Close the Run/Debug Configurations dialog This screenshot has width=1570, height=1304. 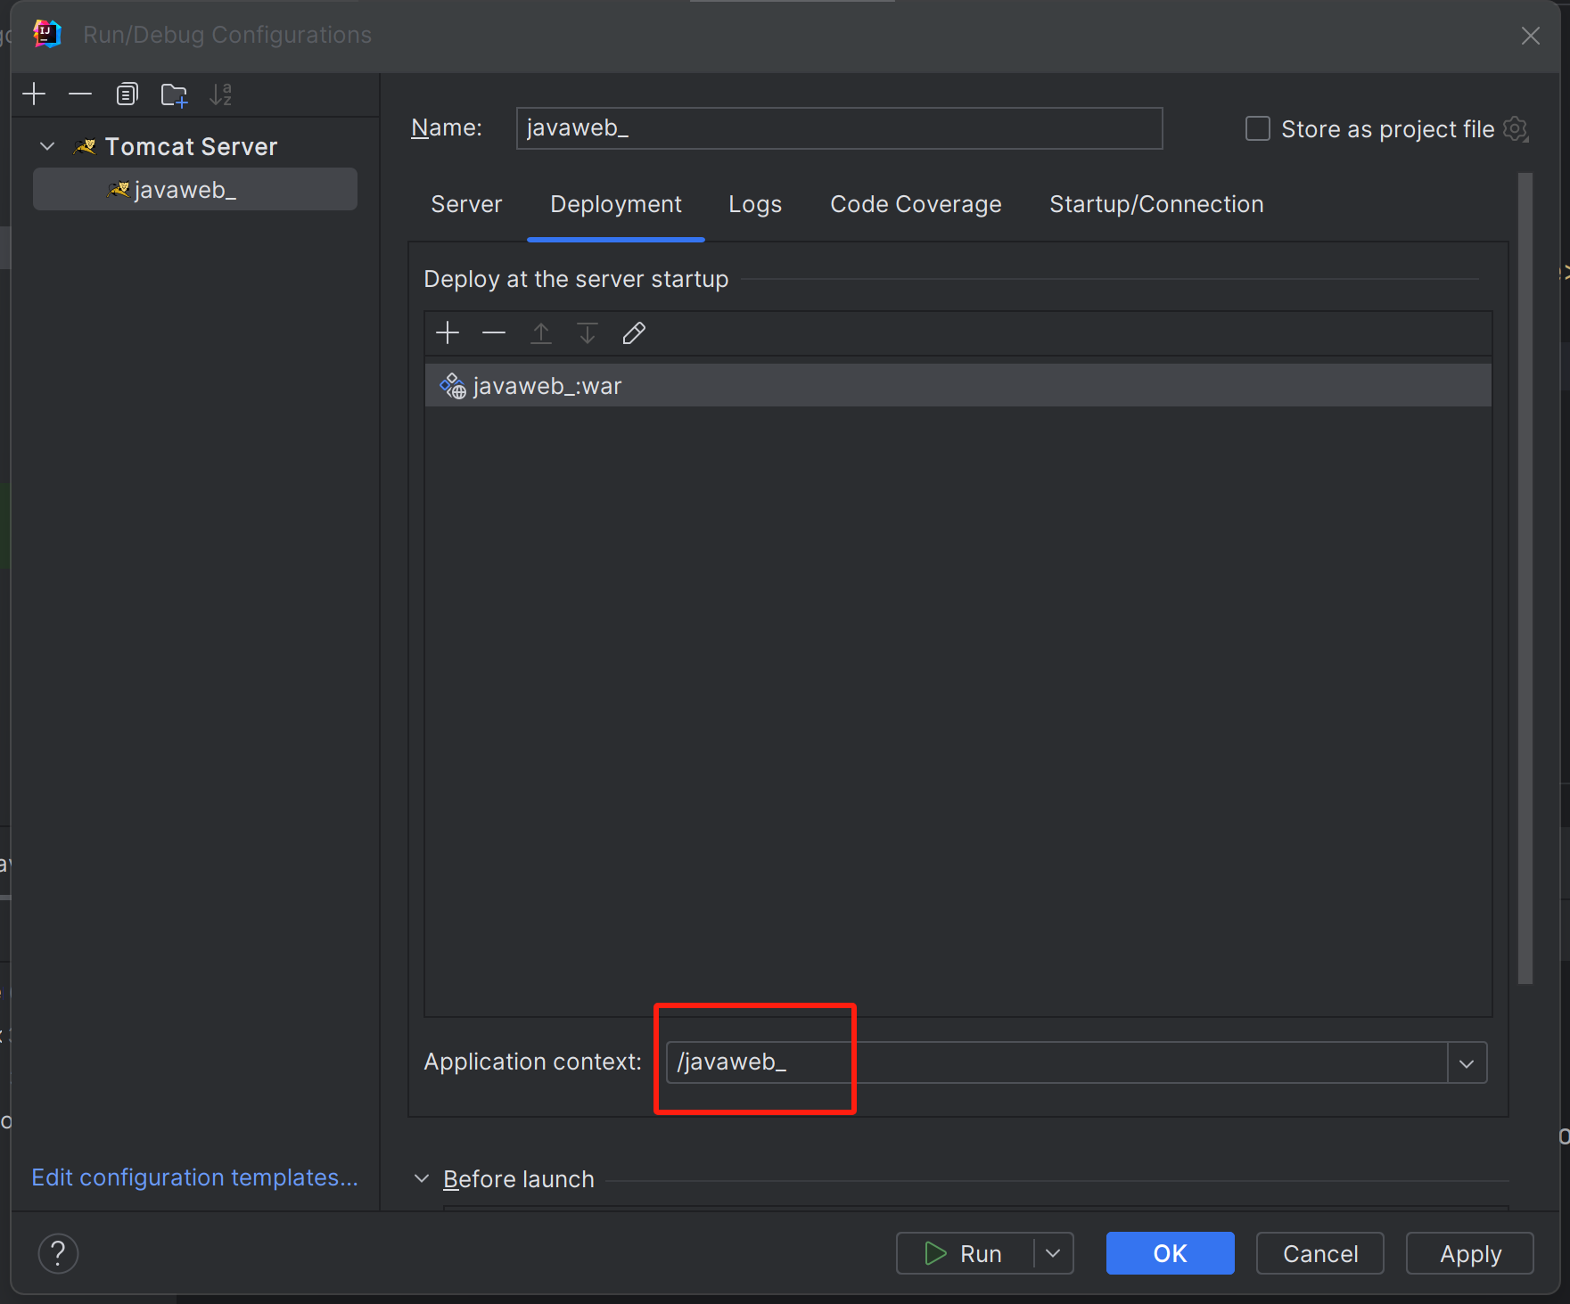(x=1531, y=36)
